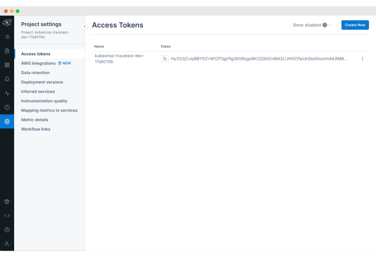Click the settings gear icon

click(x=7, y=121)
